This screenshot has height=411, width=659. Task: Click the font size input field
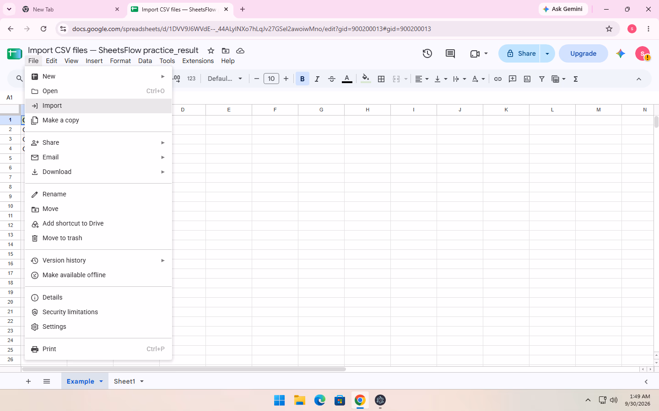click(271, 79)
